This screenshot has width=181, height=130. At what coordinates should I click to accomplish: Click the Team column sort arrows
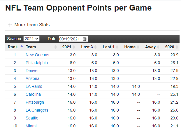[x=56, y=47]
